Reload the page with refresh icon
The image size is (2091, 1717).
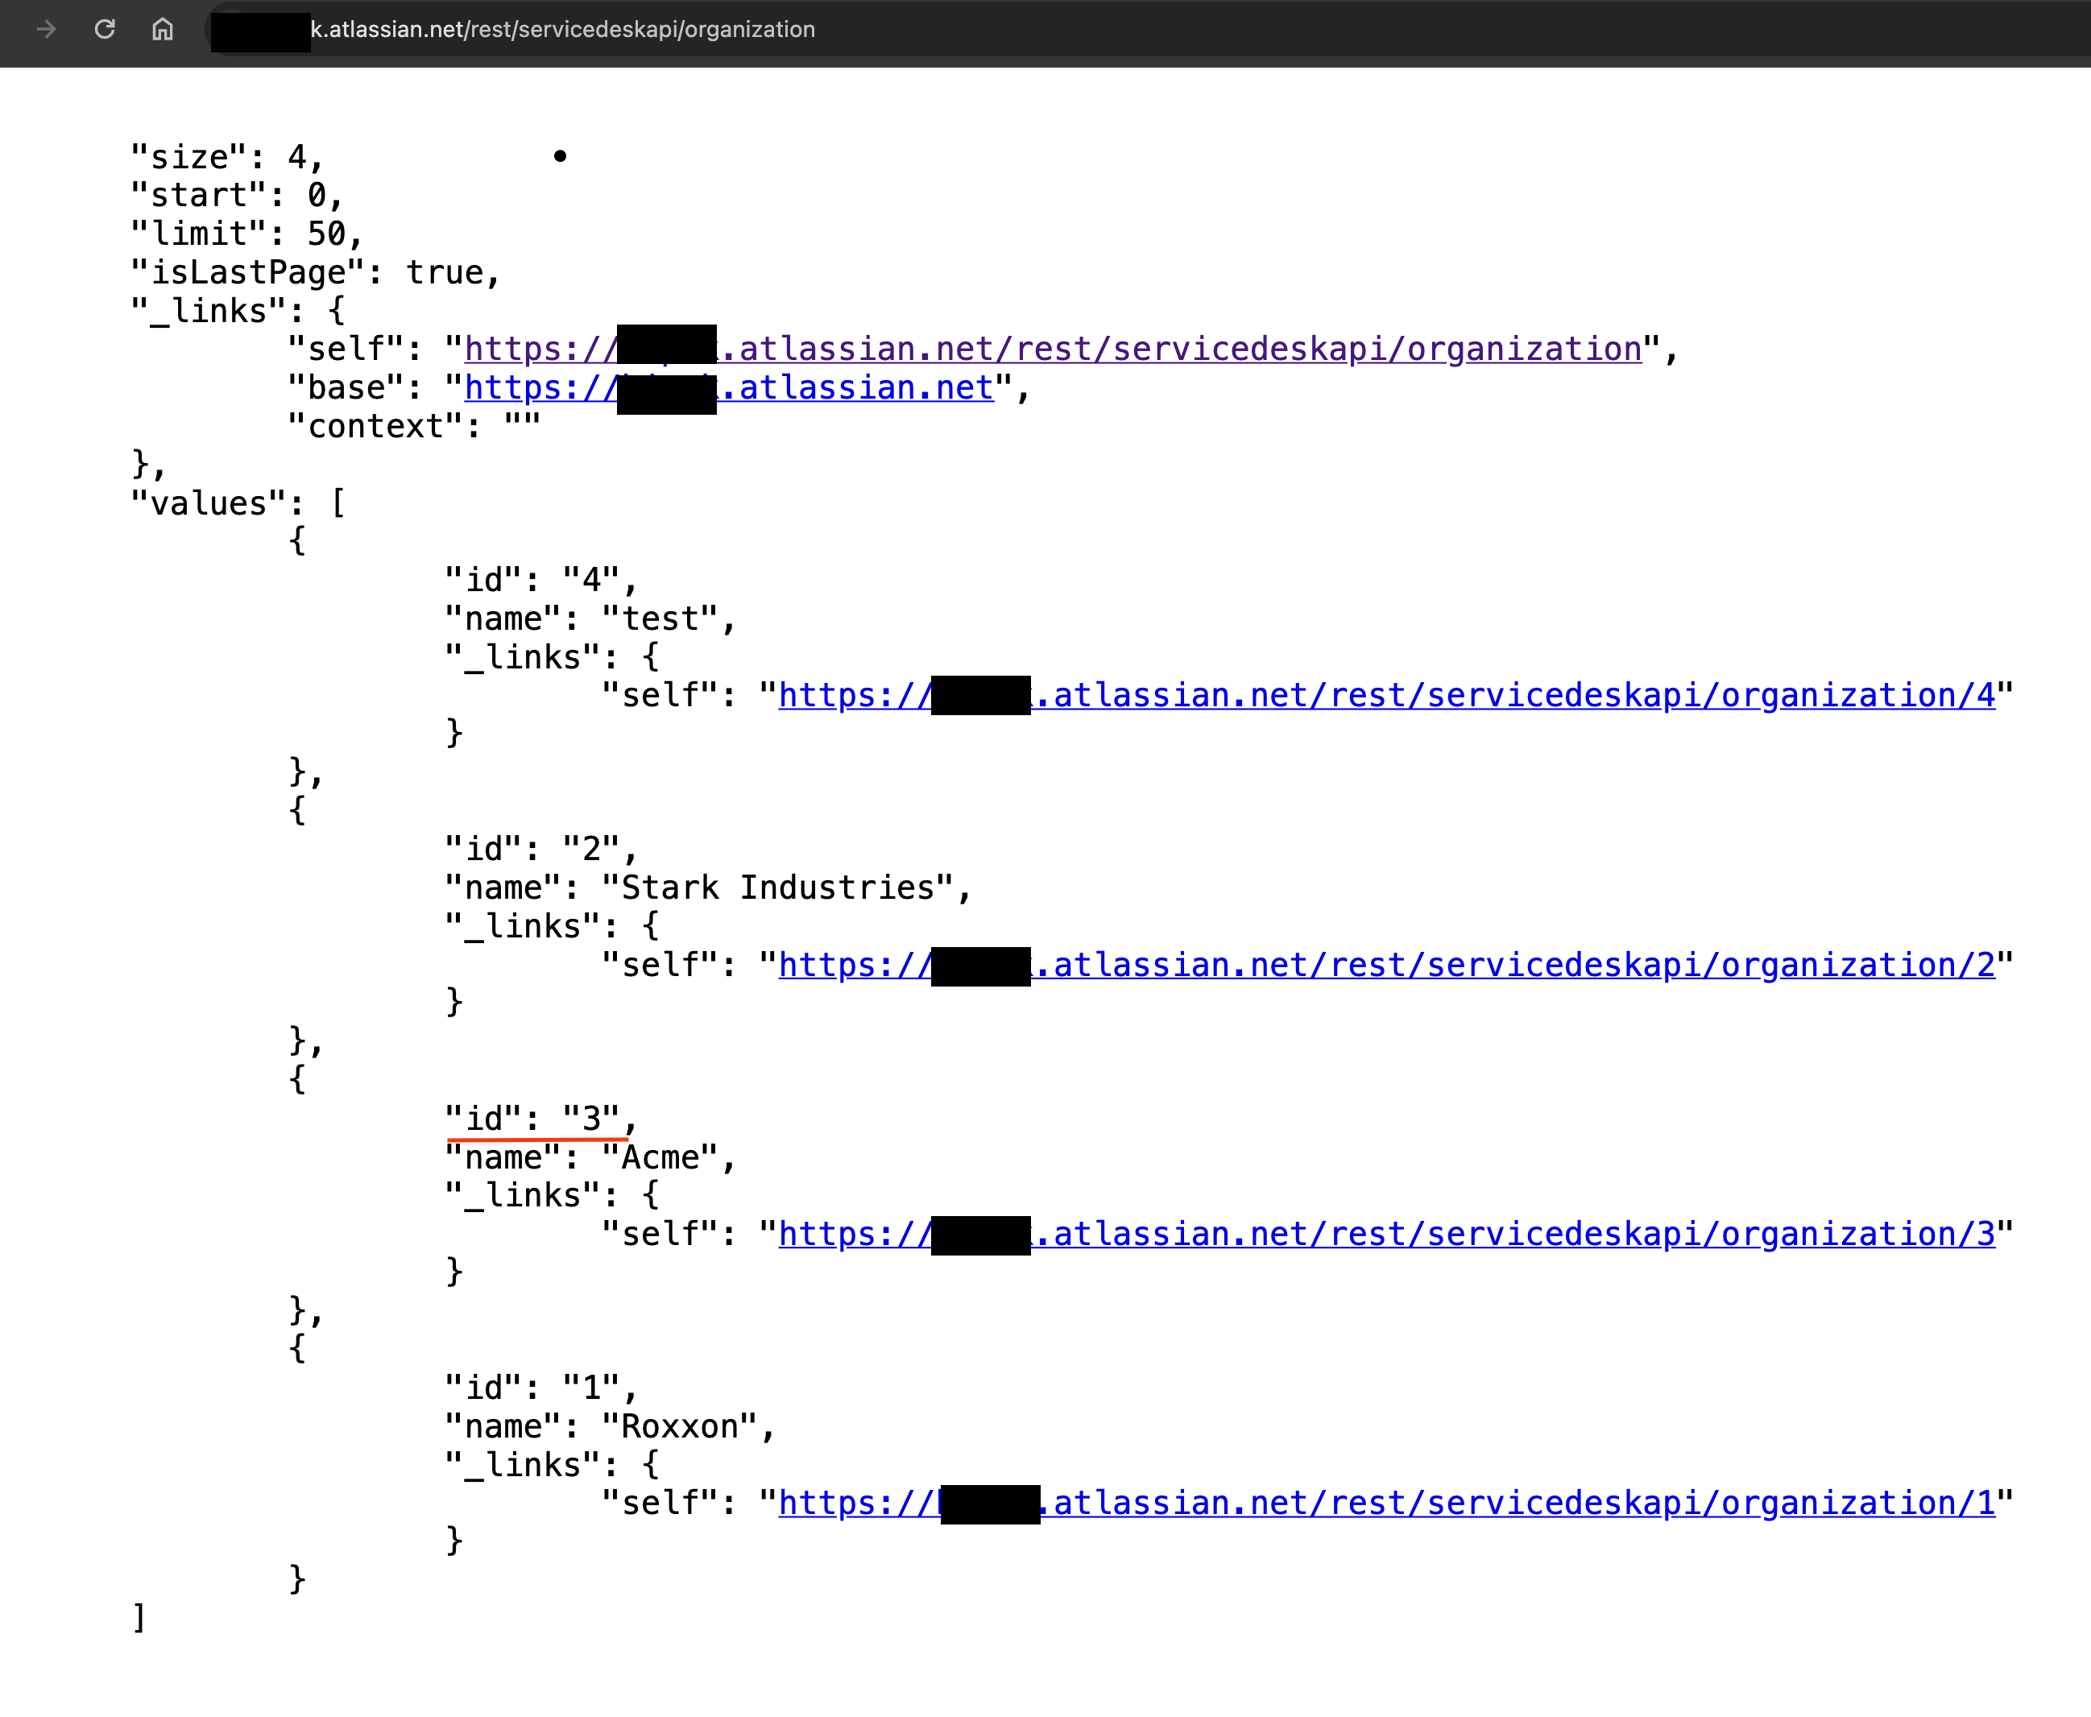(105, 29)
